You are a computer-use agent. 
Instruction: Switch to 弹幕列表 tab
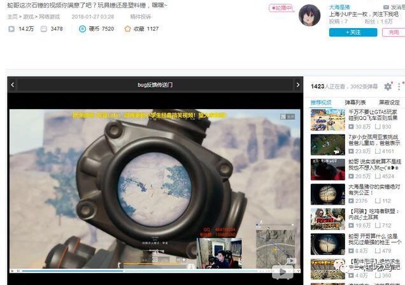click(x=355, y=103)
